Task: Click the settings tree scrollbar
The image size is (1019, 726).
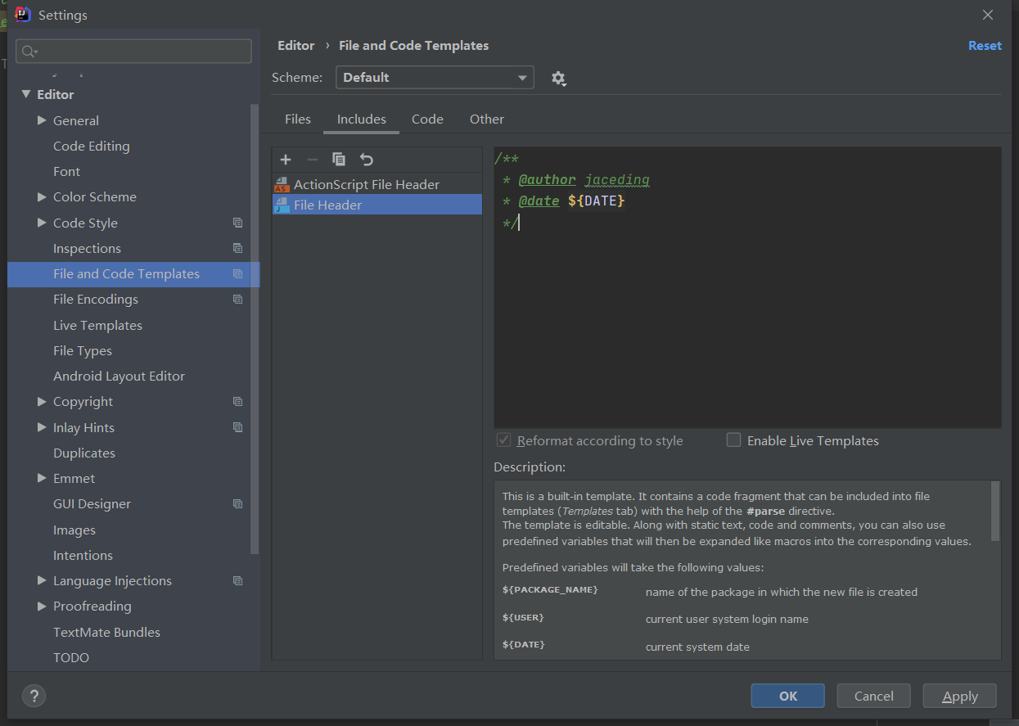Action: point(255,327)
